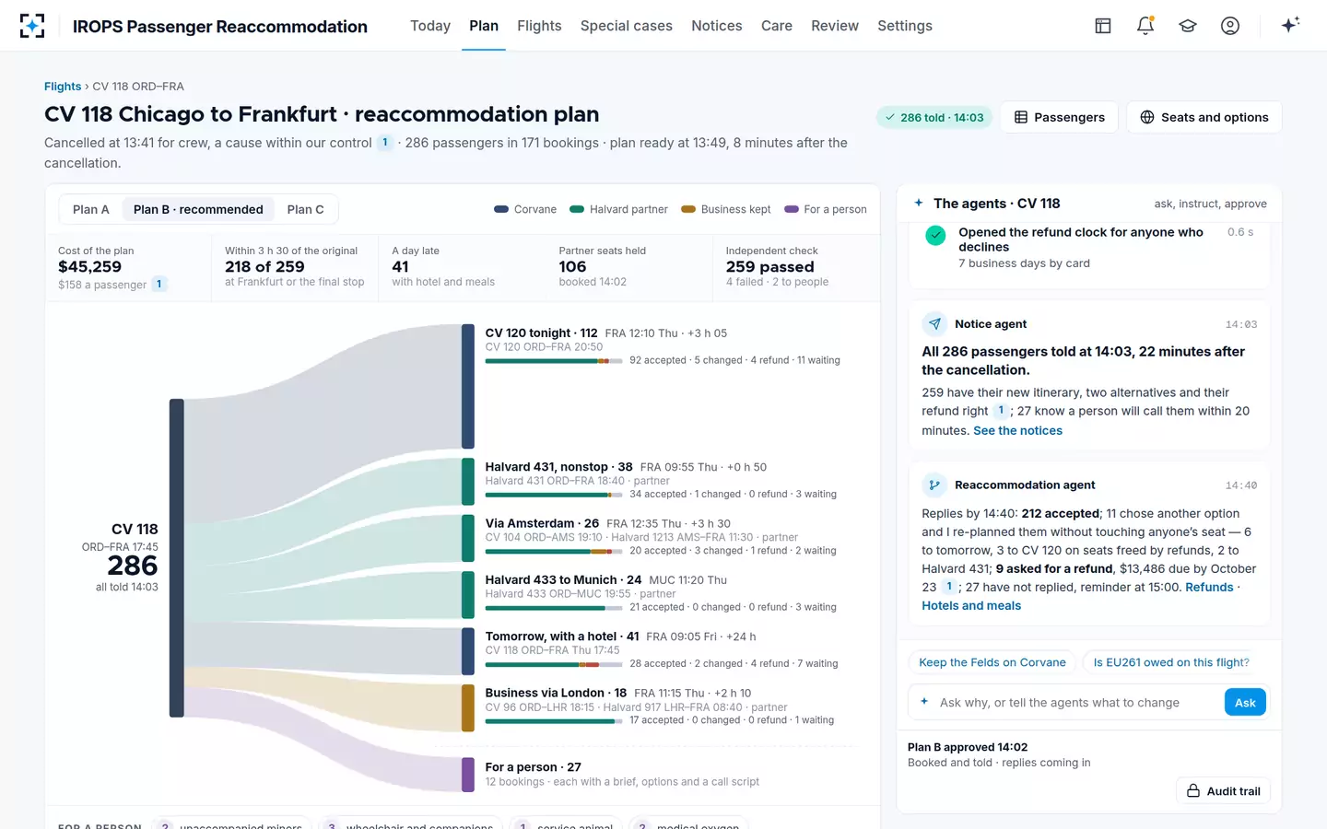This screenshot has height=829, width=1327.
Task: Switch to the Special cases tab
Action: point(627,26)
